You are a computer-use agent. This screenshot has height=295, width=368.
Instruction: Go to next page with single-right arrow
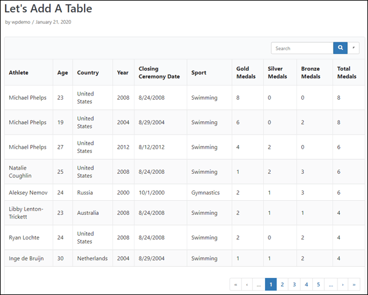point(343,284)
